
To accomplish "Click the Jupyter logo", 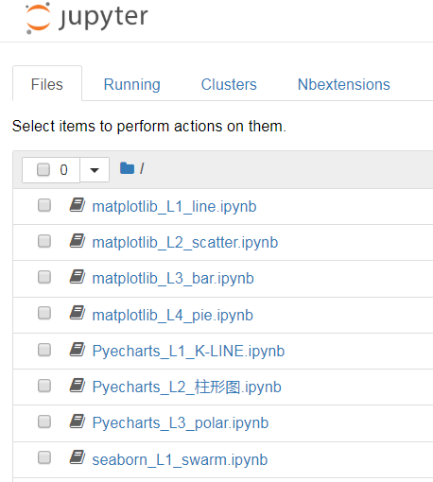I will pos(86,18).
